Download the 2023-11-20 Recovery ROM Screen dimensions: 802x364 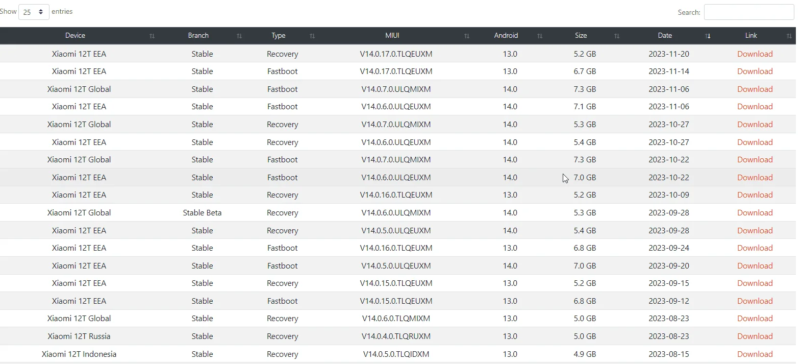point(755,54)
